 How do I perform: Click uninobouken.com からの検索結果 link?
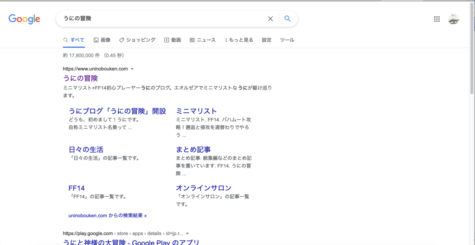(x=107, y=215)
